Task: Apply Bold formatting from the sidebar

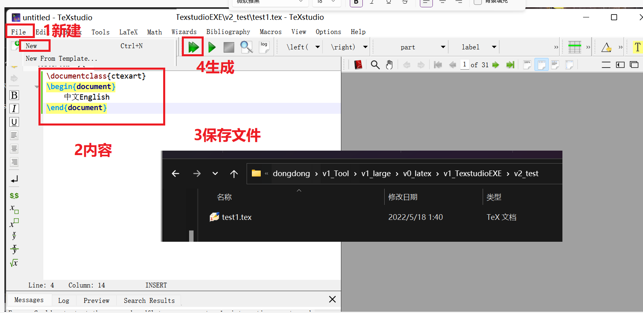Action: tap(14, 95)
